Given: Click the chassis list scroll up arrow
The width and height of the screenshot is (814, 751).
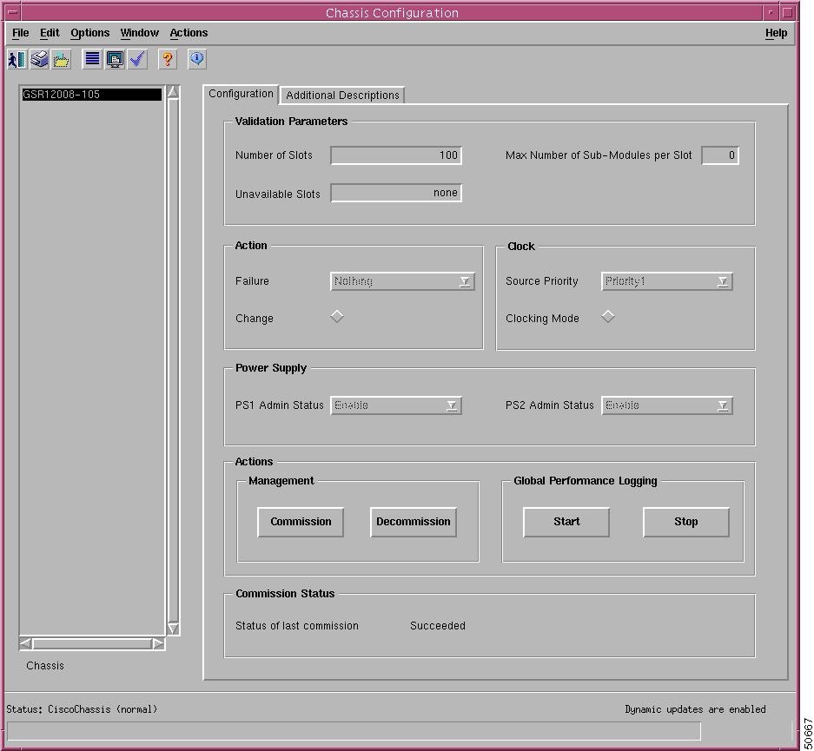Looking at the screenshot, I should click(173, 92).
